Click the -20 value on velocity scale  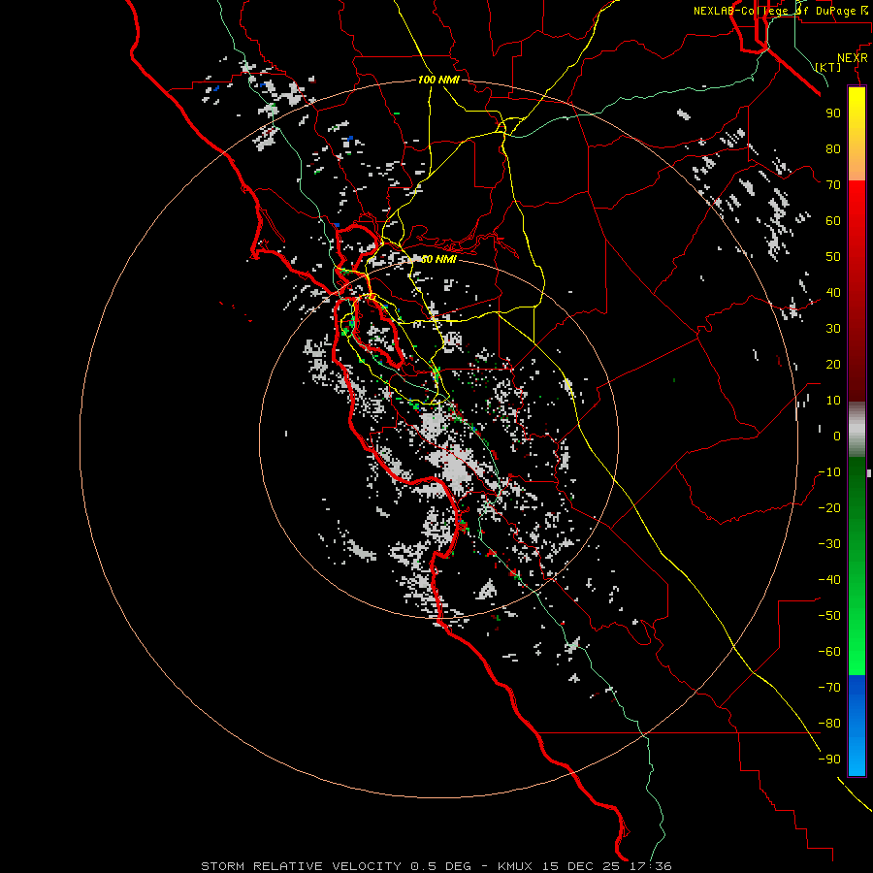[x=829, y=507]
